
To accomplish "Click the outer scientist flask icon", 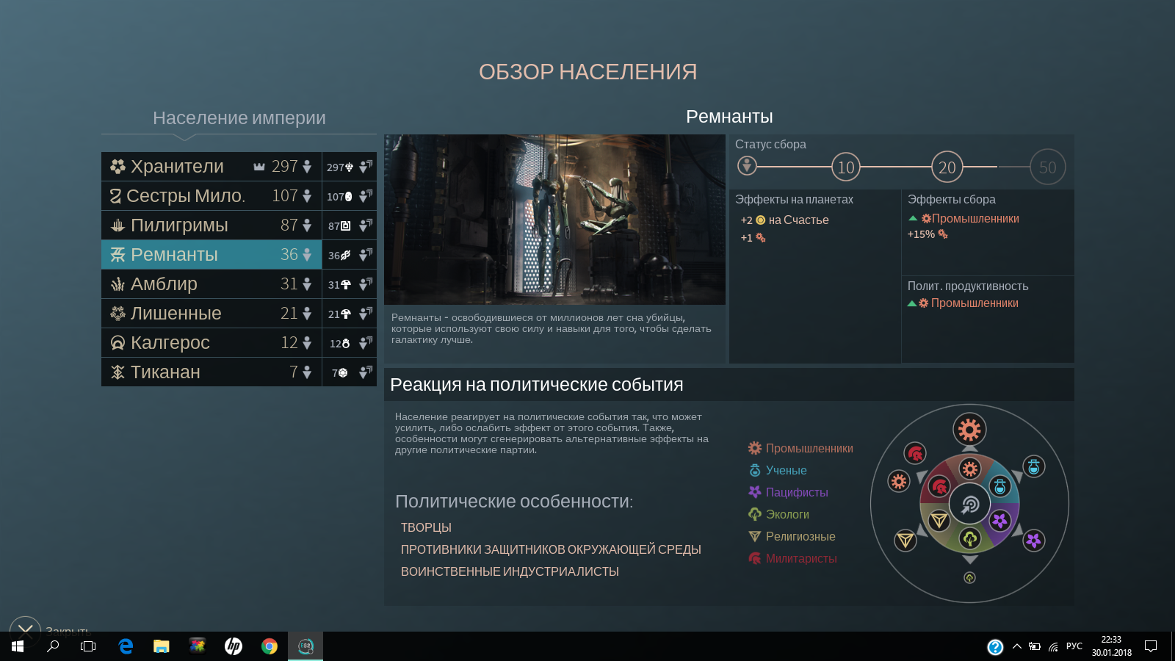I will (x=1034, y=466).
